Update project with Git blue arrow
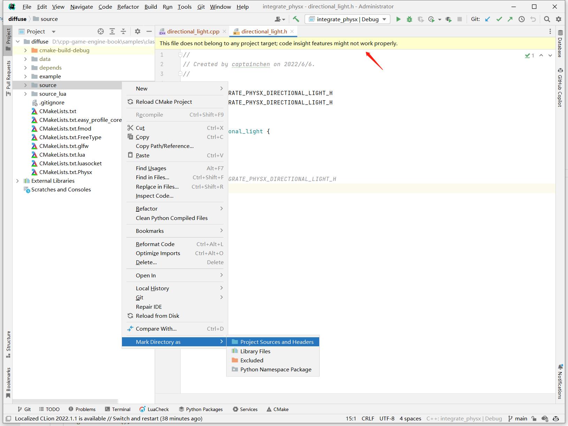 point(488,19)
